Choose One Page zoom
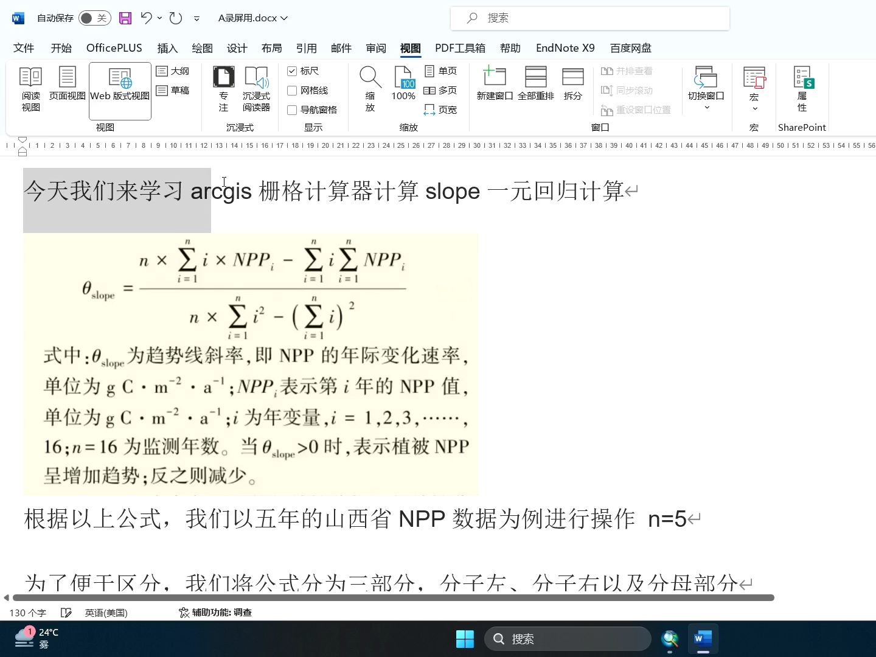This screenshot has width=876, height=657. (x=440, y=71)
